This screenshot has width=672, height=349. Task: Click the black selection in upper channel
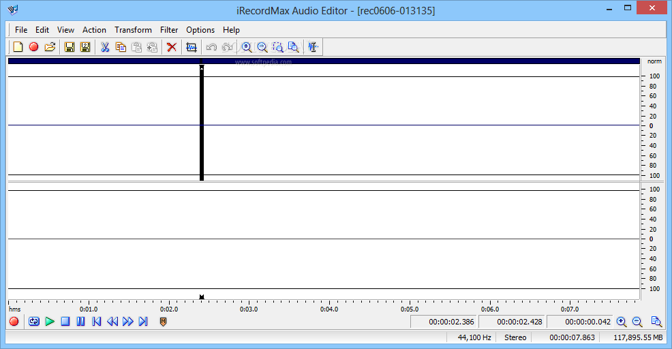(x=202, y=123)
